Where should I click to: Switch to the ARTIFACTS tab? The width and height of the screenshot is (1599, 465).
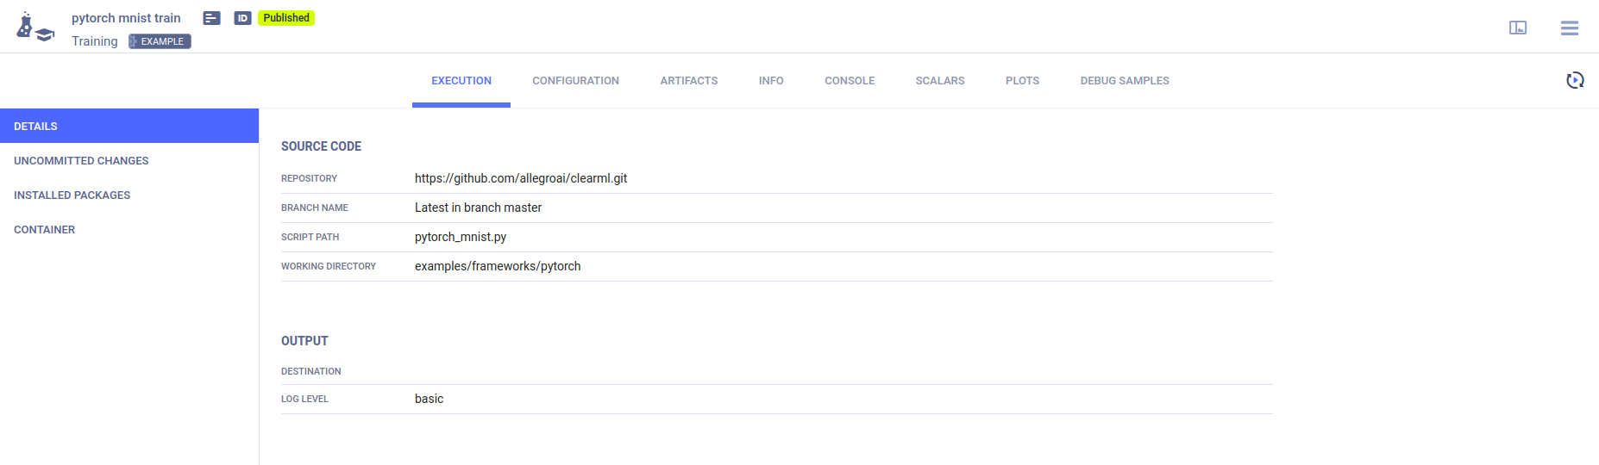tap(688, 81)
